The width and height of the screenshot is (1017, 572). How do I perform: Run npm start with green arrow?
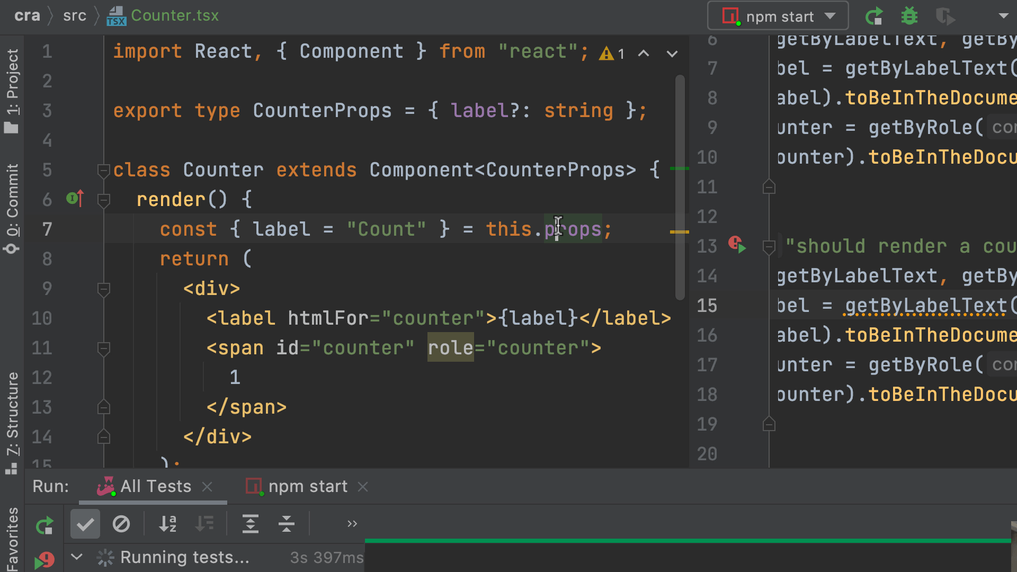click(x=874, y=16)
